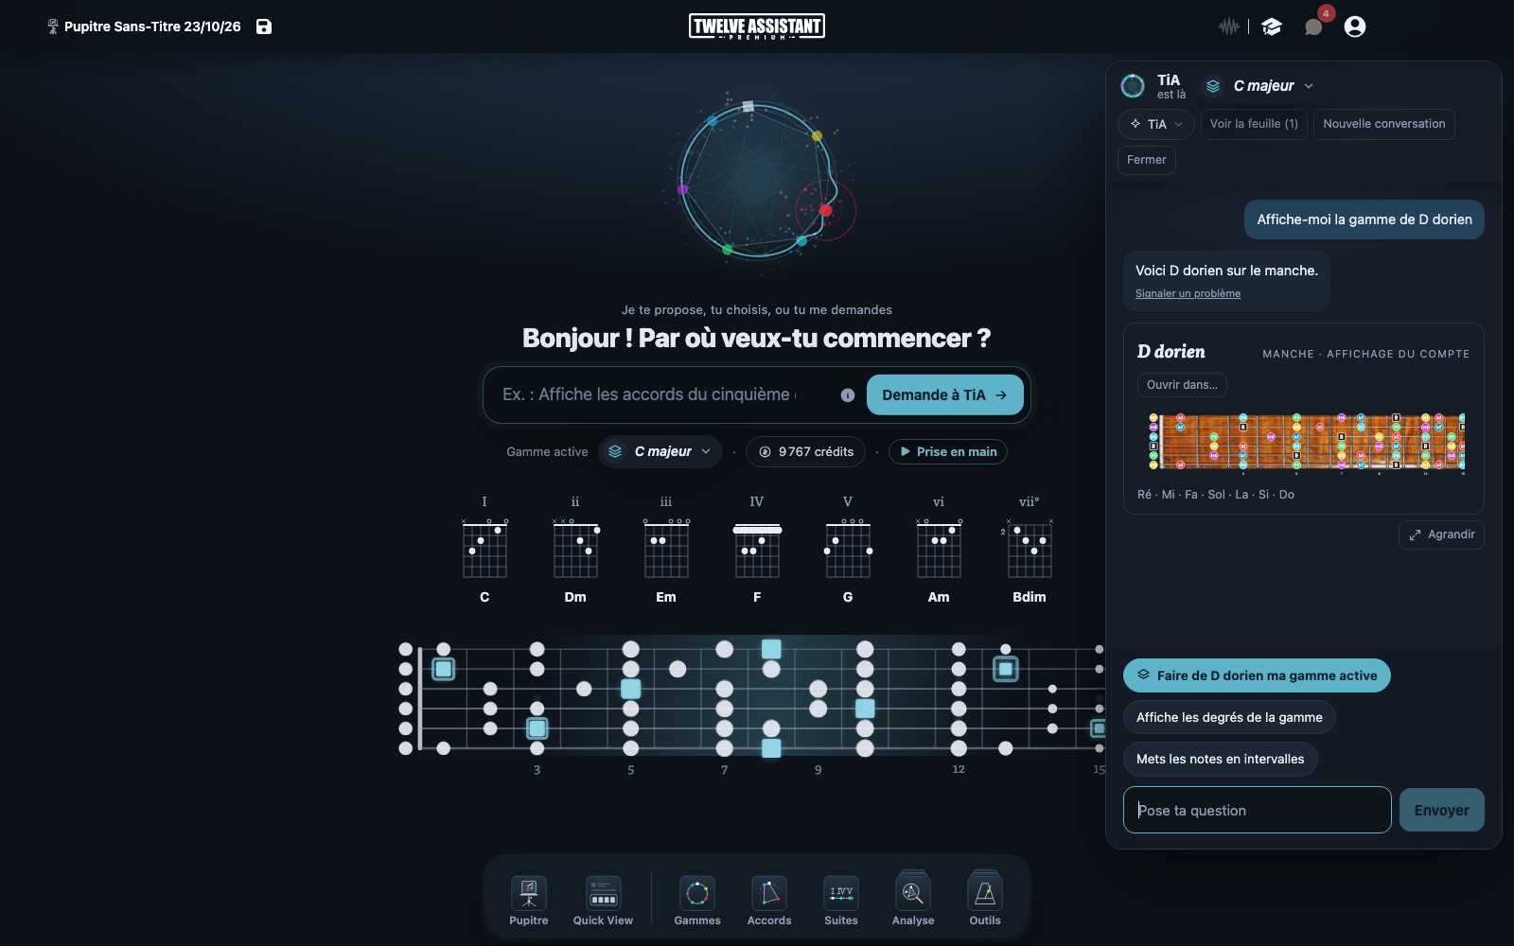Click the "Prise en main" play button
The height and width of the screenshot is (946, 1514).
[x=948, y=451]
